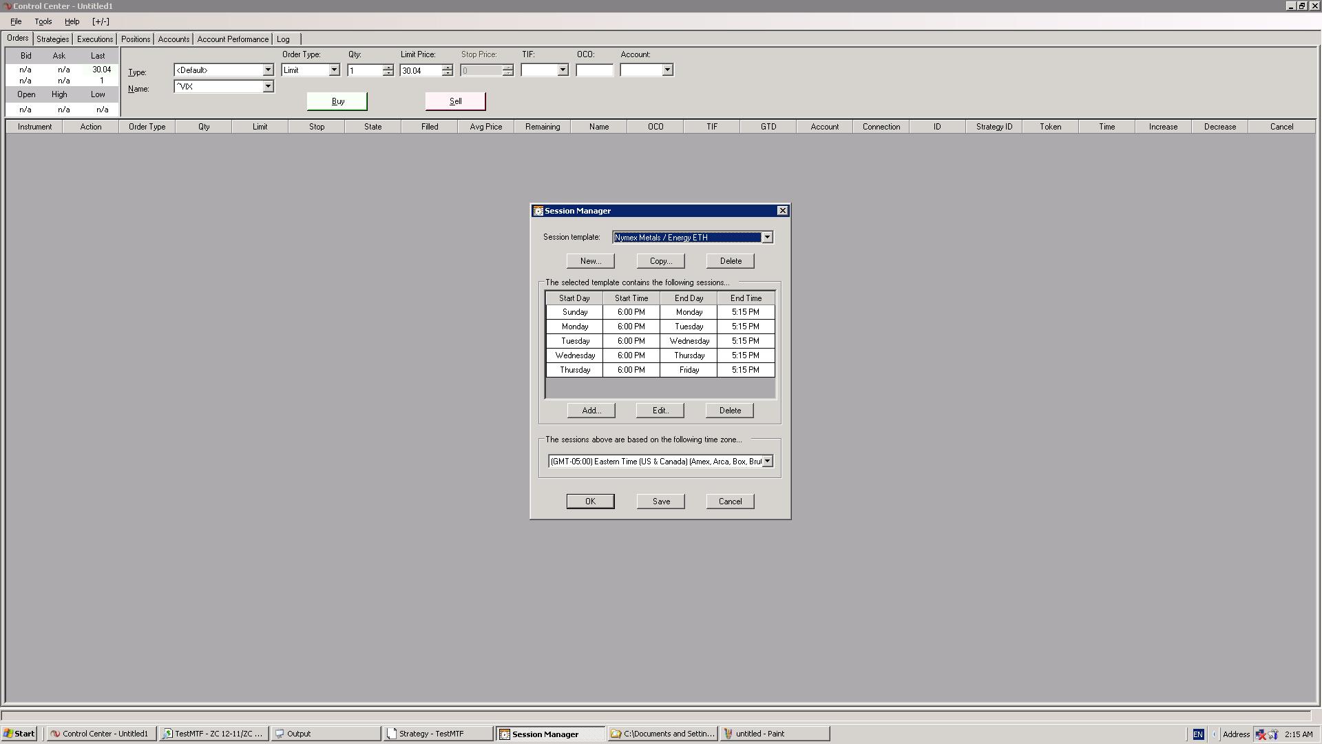
Task: Open the Control Center taskbar item
Action: click(101, 734)
